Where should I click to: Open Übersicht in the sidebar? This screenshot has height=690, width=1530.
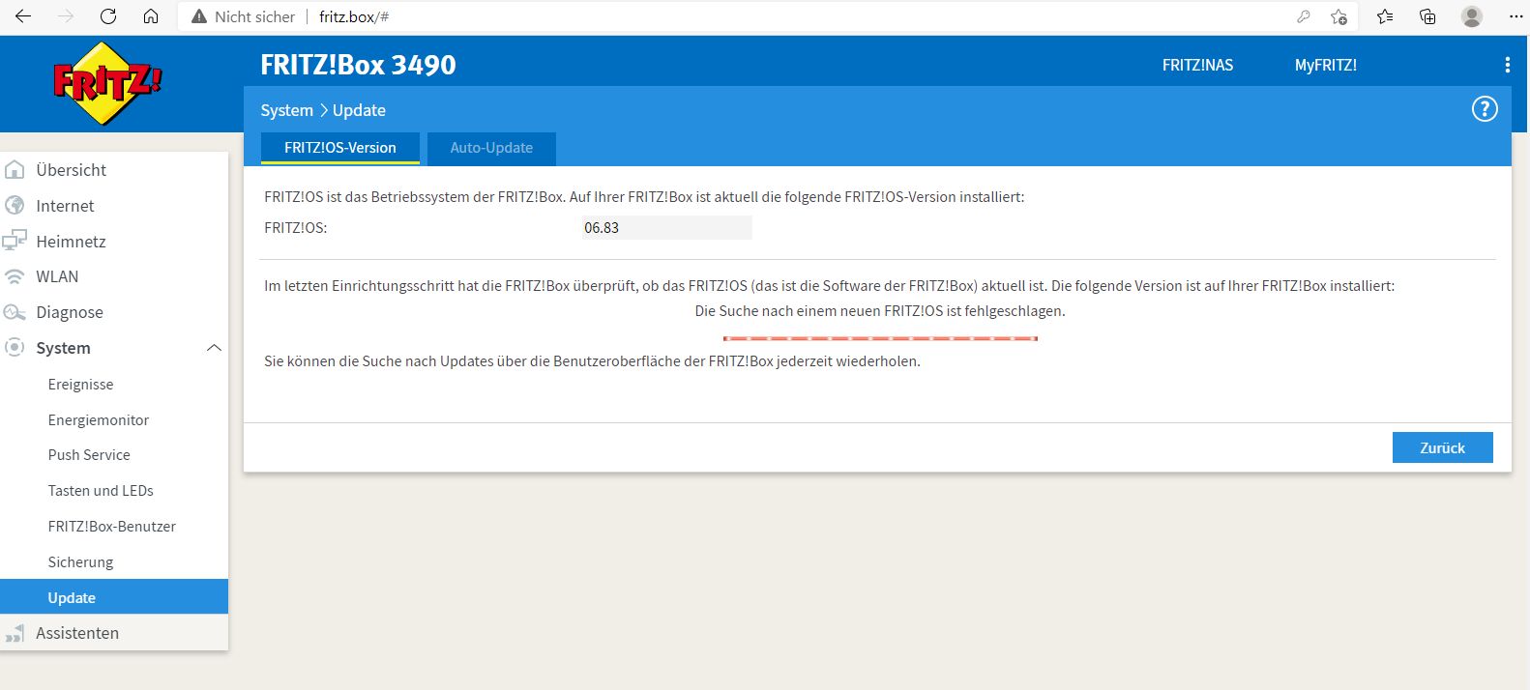pyautogui.click(x=71, y=170)
